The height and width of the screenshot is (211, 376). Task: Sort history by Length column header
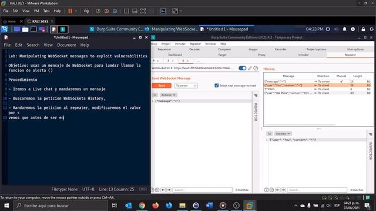coord(358,76)
